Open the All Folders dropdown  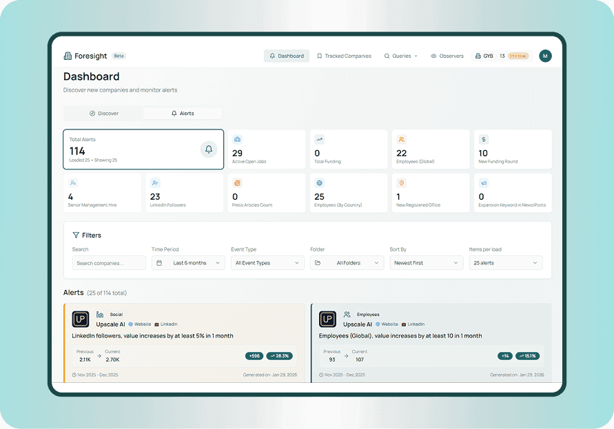(x=347, y=263)
